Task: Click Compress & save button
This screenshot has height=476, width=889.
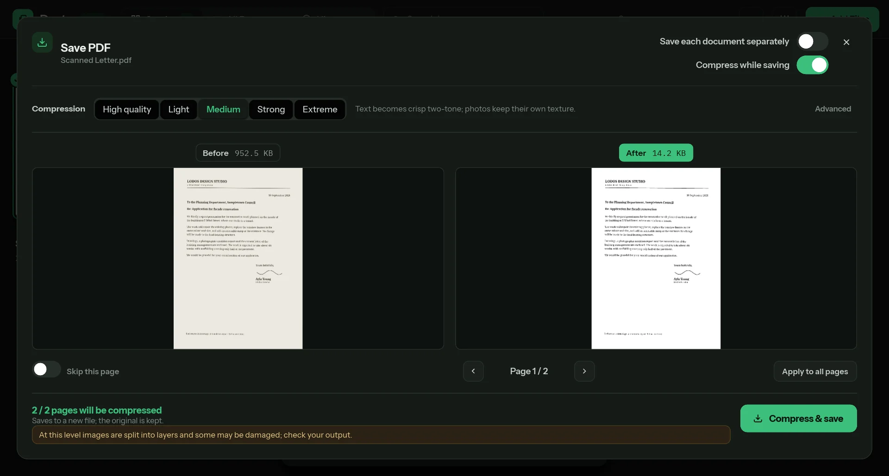Action: pos(799,419)
